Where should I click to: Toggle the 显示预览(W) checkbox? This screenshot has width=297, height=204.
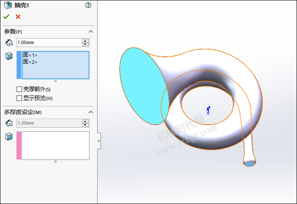click(19, 98)
